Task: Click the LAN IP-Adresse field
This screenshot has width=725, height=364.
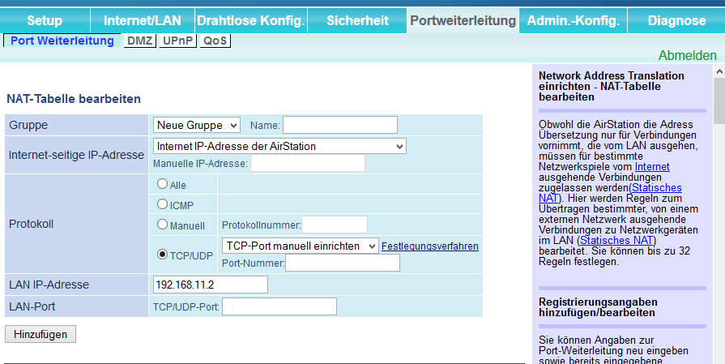Action: pyautogui.click(x=210, y=285)
